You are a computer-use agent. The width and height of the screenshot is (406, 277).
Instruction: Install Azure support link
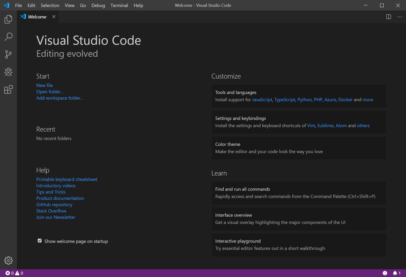(330, 100)
